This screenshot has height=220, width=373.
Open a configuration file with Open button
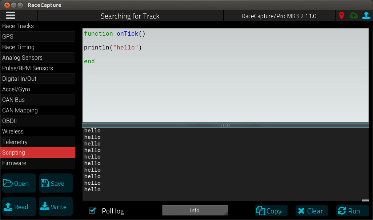pyautogui.click(x=19, y=183)
